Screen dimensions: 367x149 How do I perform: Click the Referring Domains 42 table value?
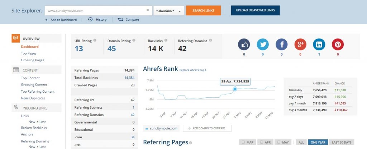tap(133, 115)
